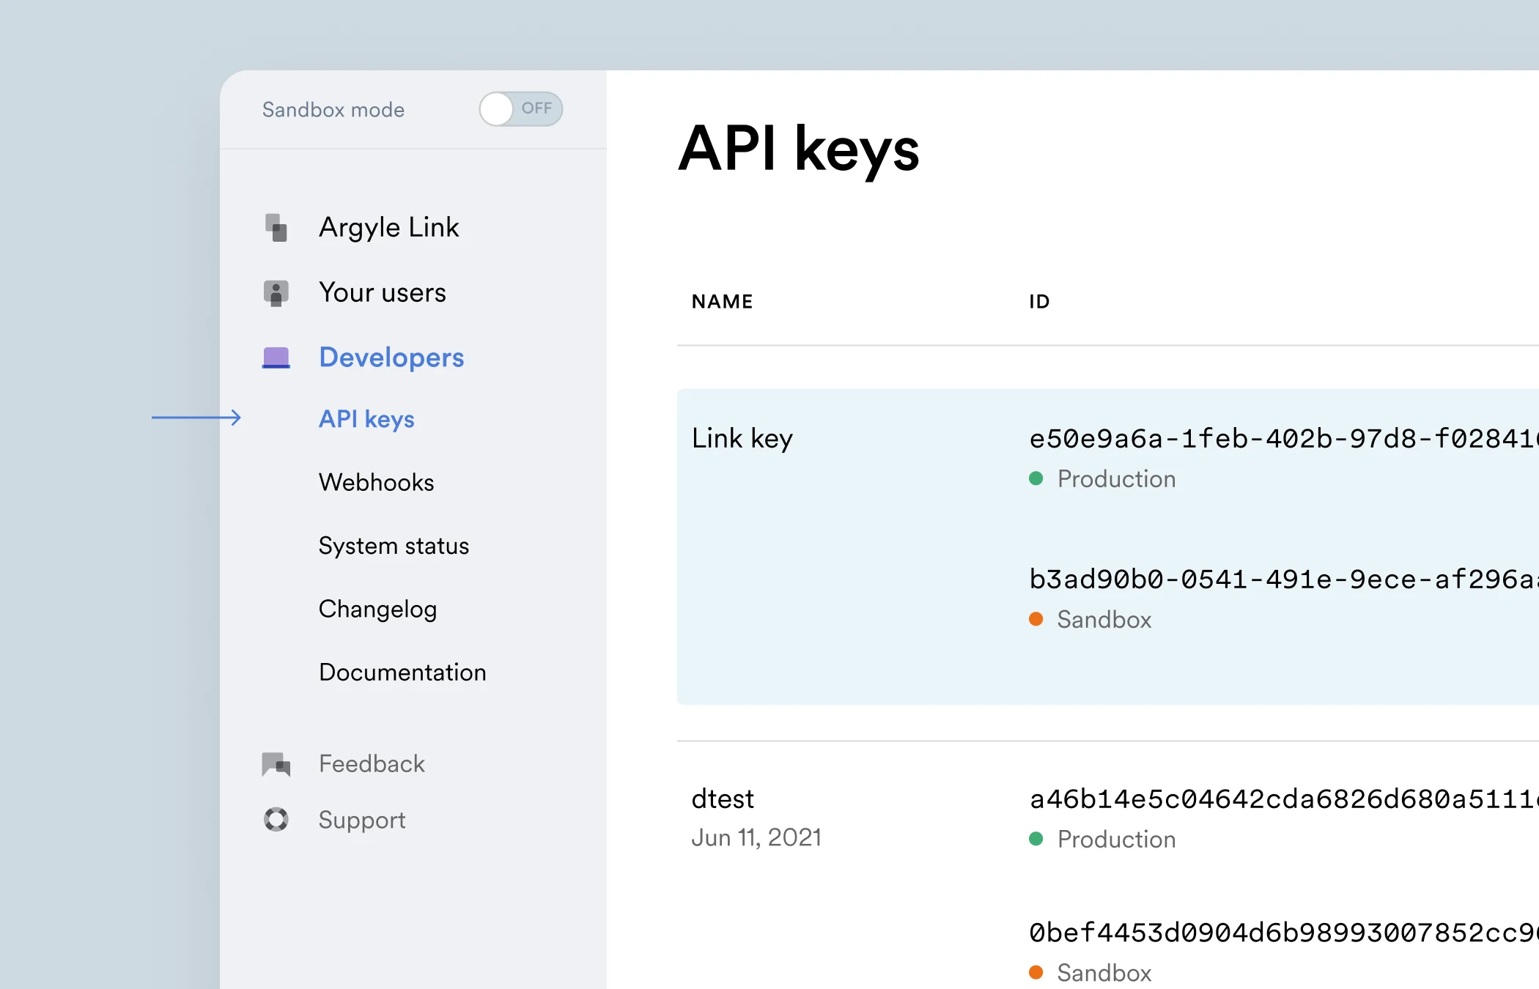The image size is (1539, 989).
Task: Click the Jun 11, 2021 date
Action: pos(756,838)
